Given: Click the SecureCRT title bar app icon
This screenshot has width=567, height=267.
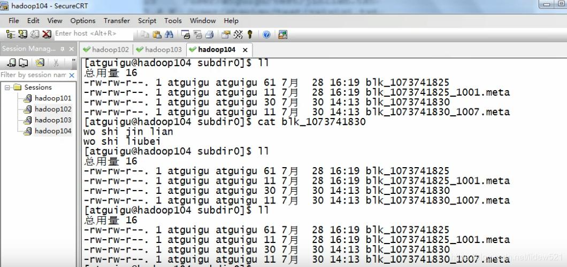Looking at the screenshot, I should click(x=4, y=6).
